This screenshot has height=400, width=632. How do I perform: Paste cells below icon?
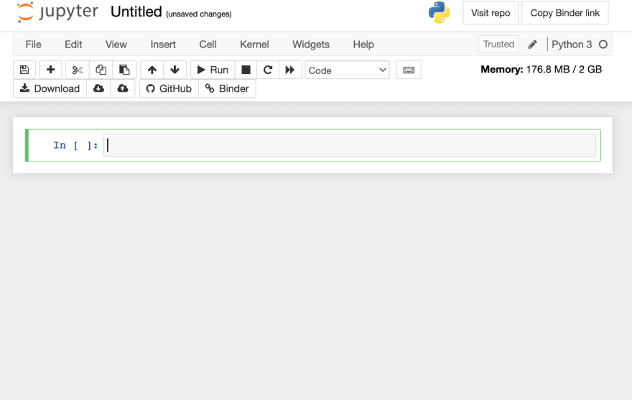point(124,70)
